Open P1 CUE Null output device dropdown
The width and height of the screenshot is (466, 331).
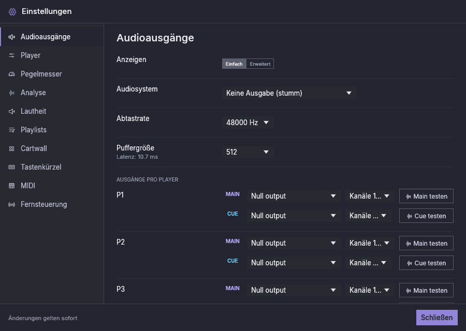click(294, 216)
